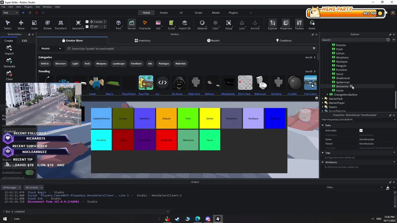The image size is (397, 223).
Task: Expand the StarterPlayer node
Action: click(323, 103)
